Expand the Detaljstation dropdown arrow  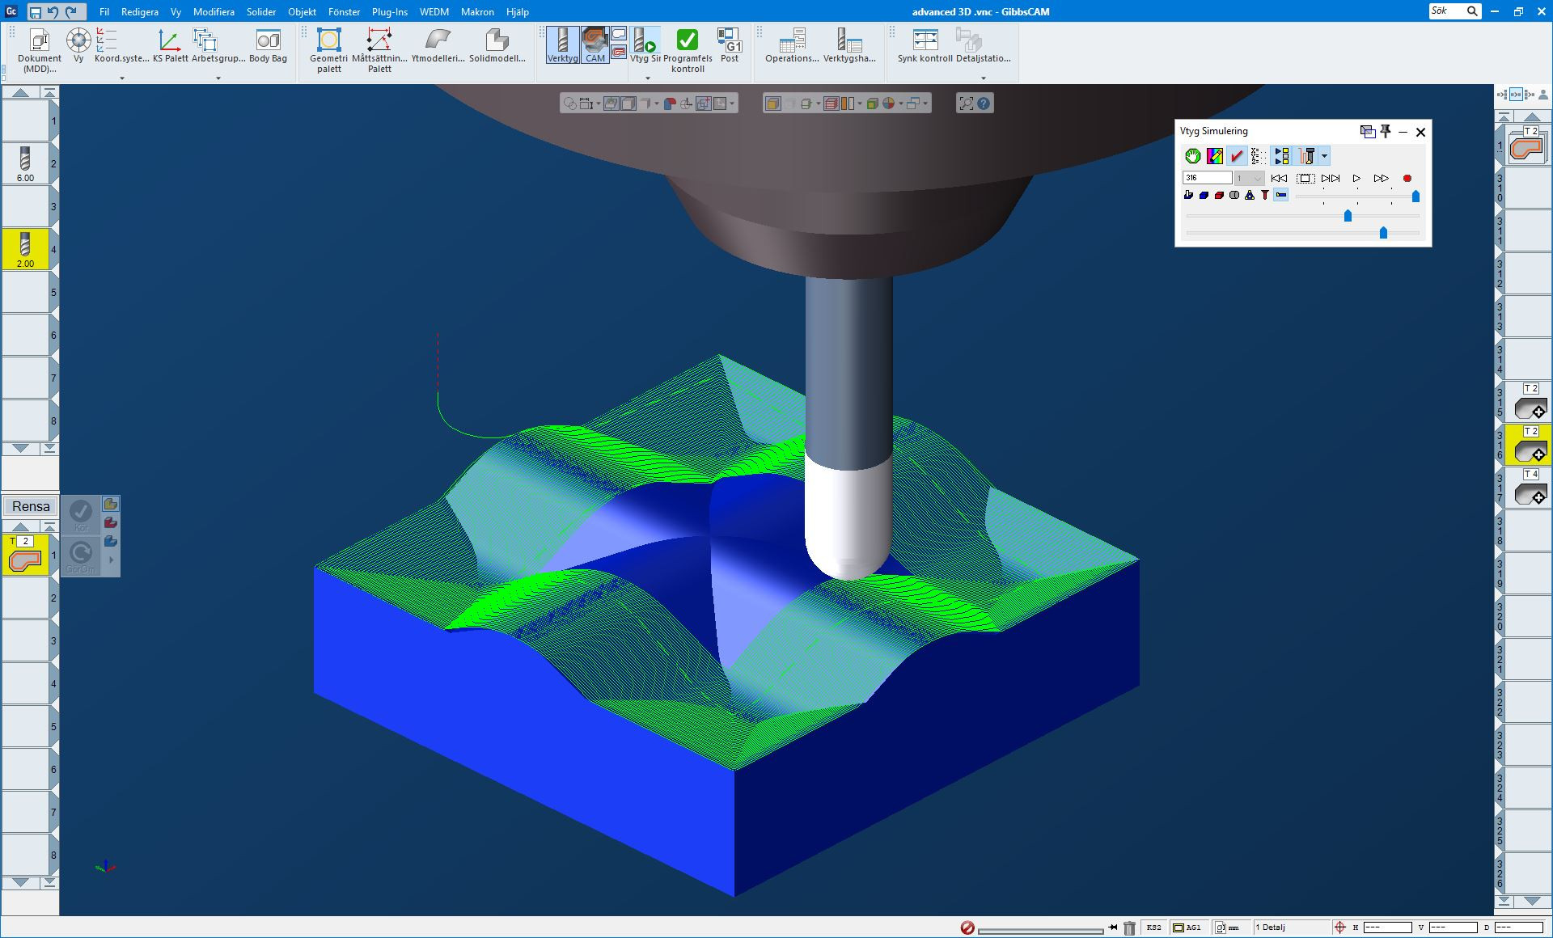(984, 78)
